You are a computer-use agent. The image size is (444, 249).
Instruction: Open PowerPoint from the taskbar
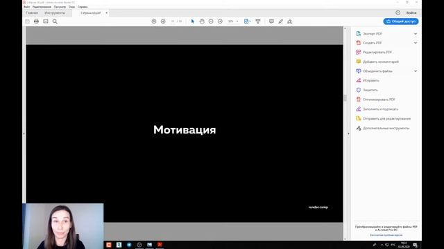(x=109, y=245)
